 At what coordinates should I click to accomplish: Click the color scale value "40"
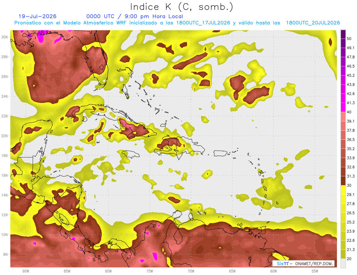(349, 112)
